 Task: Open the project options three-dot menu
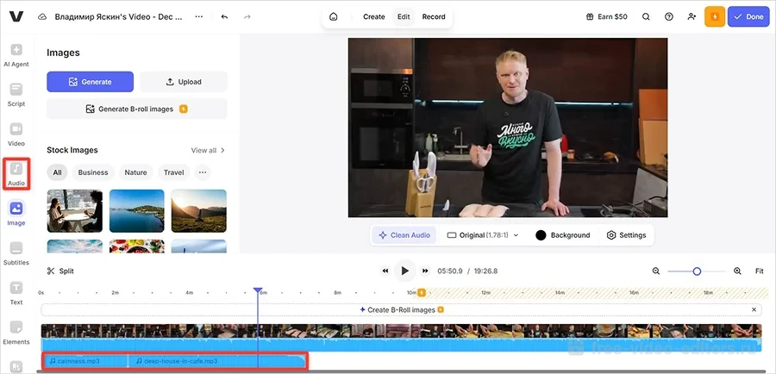click(x=199, y=17)
